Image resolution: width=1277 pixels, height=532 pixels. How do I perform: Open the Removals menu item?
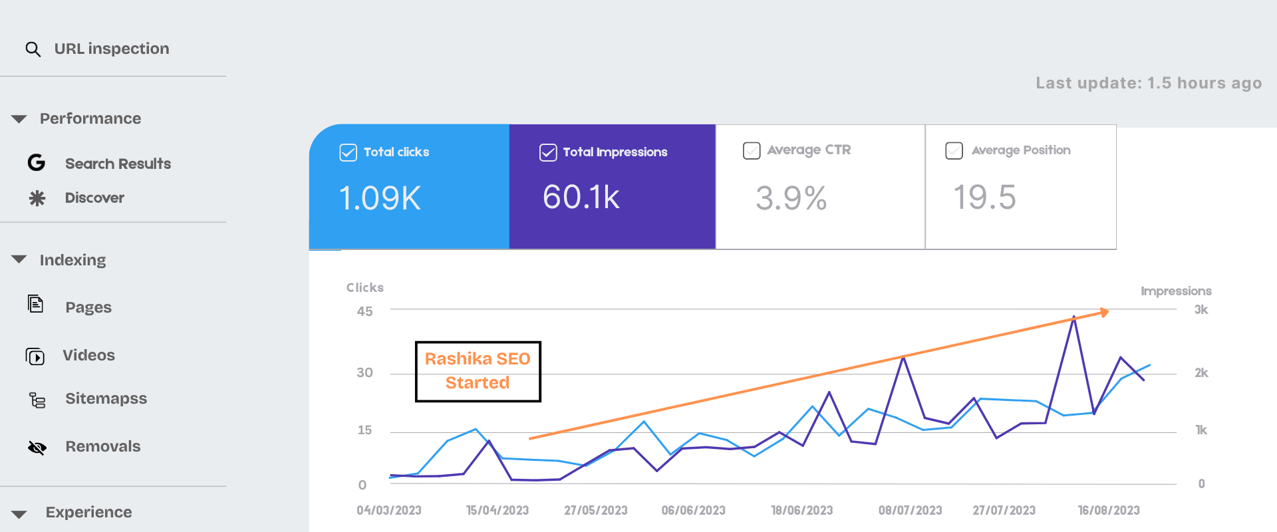(102, 446)
